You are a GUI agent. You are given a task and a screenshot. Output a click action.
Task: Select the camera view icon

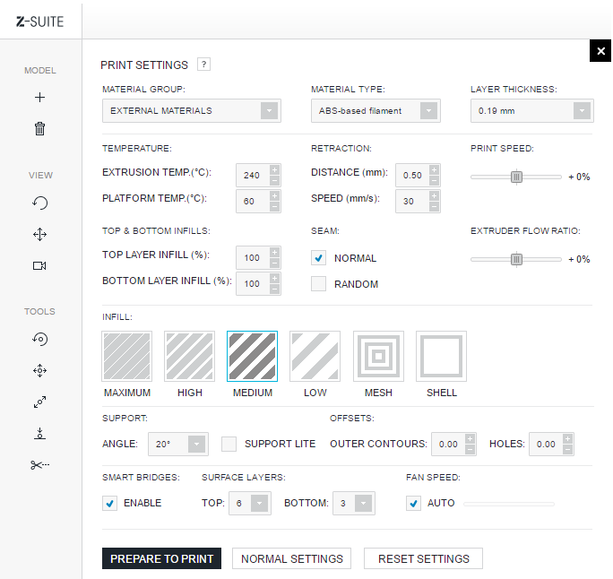coord(39,265)
